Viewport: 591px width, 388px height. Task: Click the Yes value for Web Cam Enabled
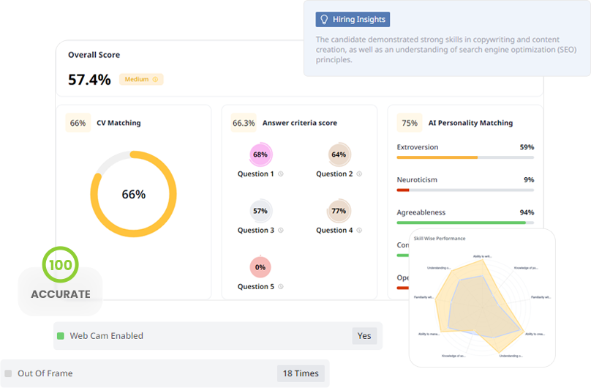point(364,336)
